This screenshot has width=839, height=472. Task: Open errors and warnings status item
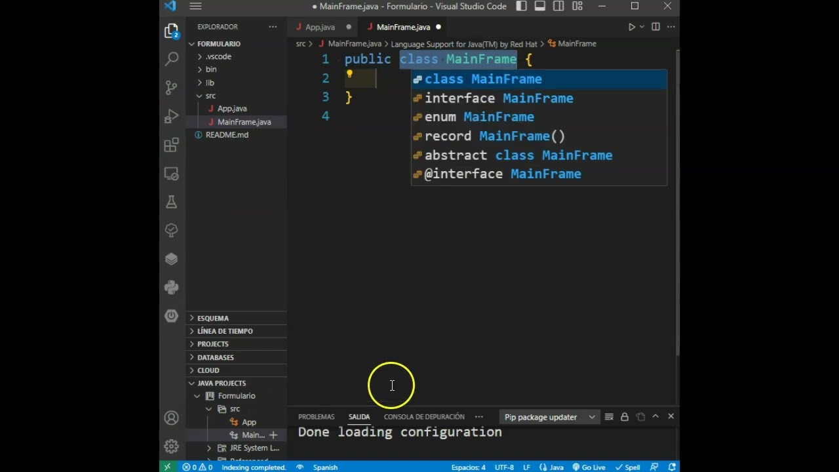[x=197, y=467]
